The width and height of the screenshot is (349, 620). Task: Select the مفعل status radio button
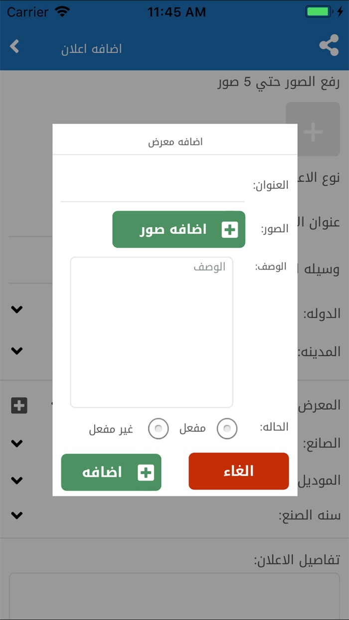point(227,429)
